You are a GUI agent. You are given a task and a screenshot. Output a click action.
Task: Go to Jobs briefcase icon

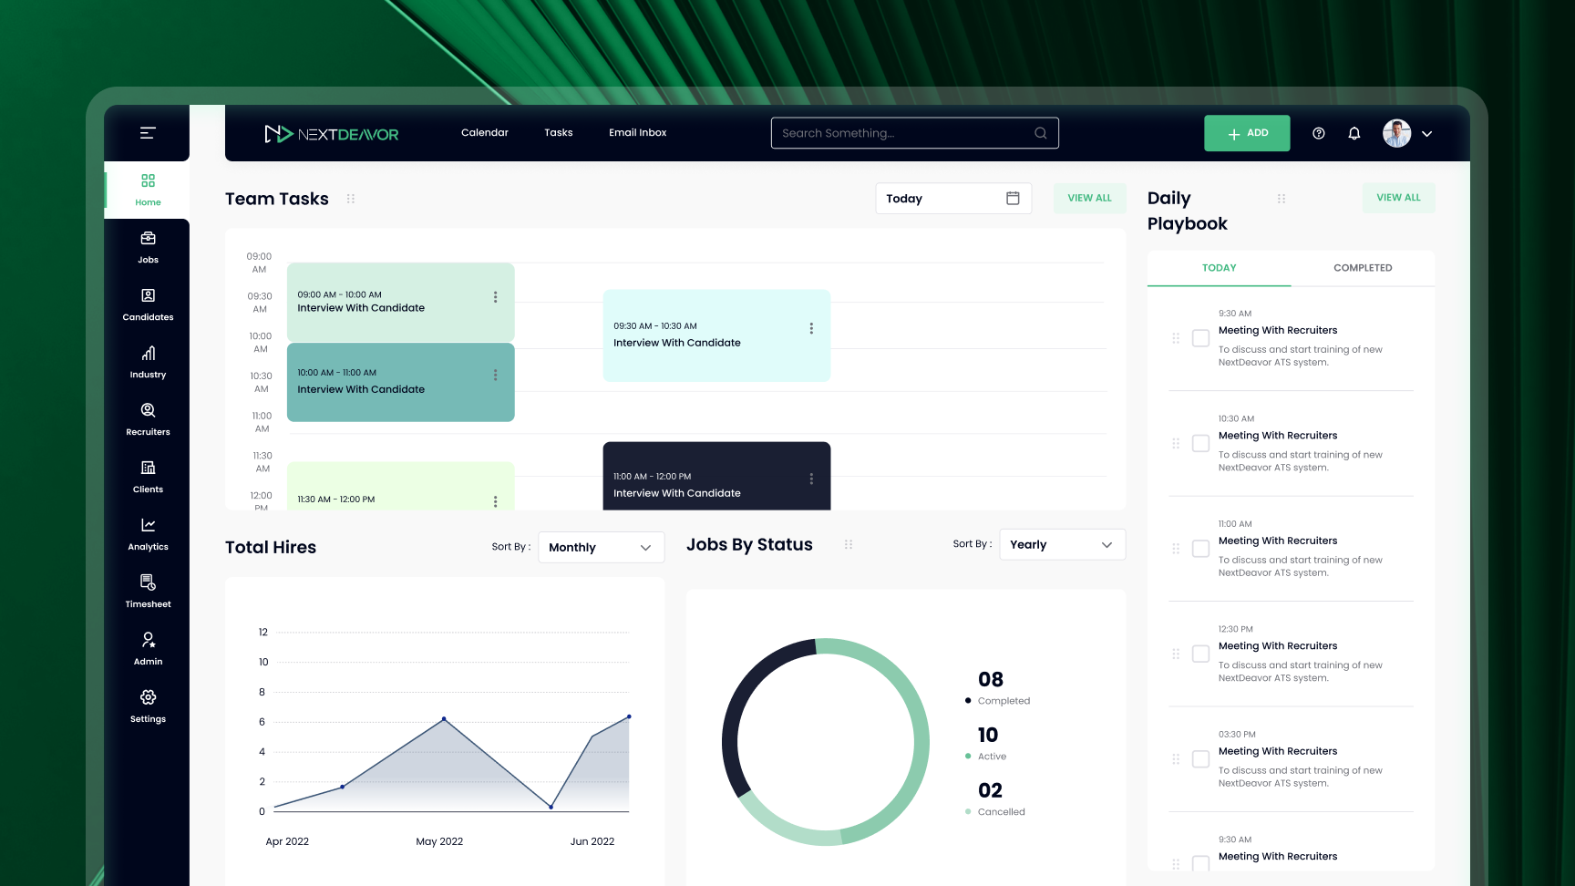[x=148, y=238]
